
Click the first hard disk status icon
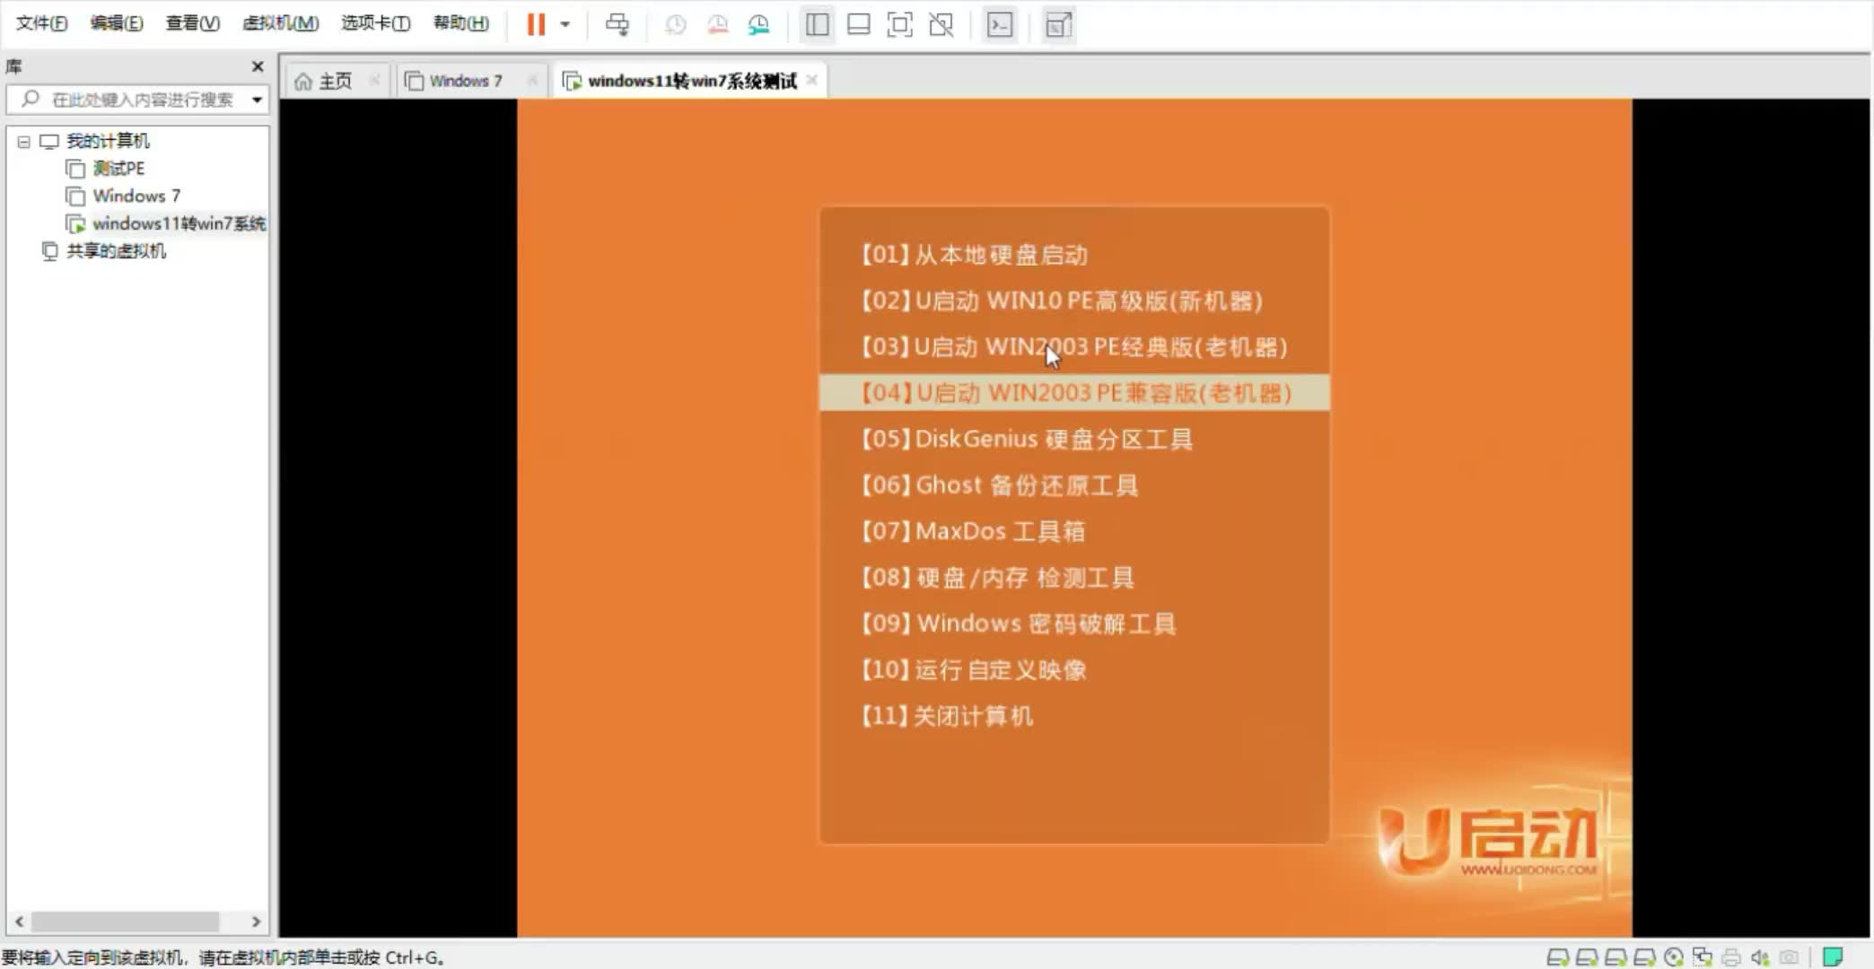point(1558,957)
